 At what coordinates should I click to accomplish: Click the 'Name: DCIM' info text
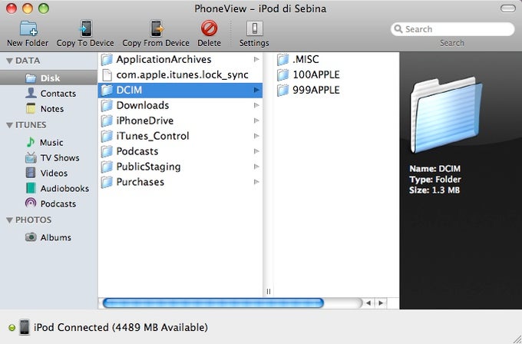click(x=434, y=169)
